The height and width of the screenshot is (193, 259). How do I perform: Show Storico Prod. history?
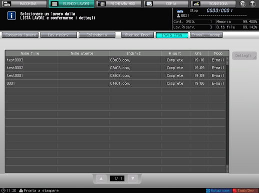coord(137,35)
